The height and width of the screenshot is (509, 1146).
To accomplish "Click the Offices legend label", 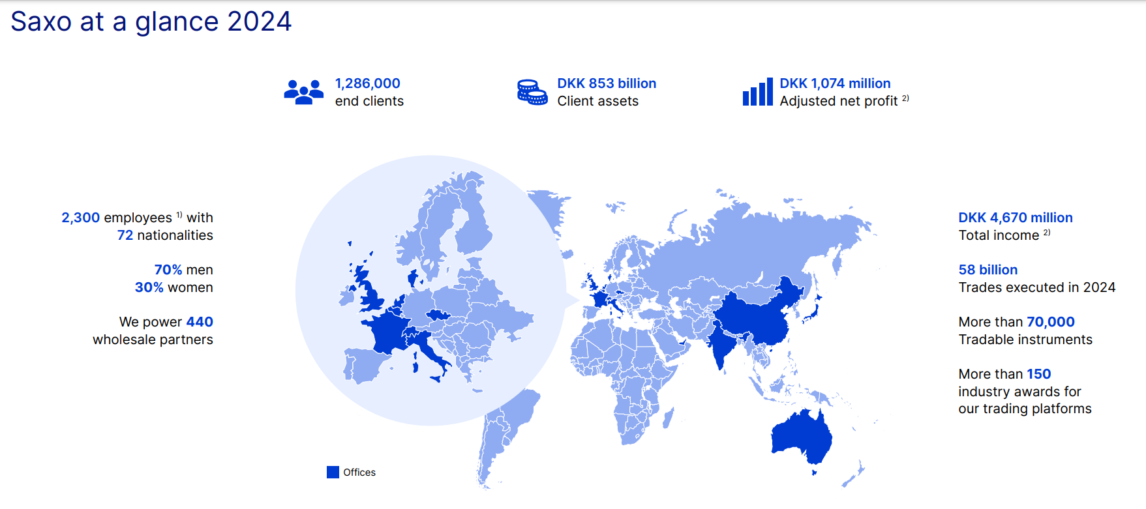I will click(359, 473).
